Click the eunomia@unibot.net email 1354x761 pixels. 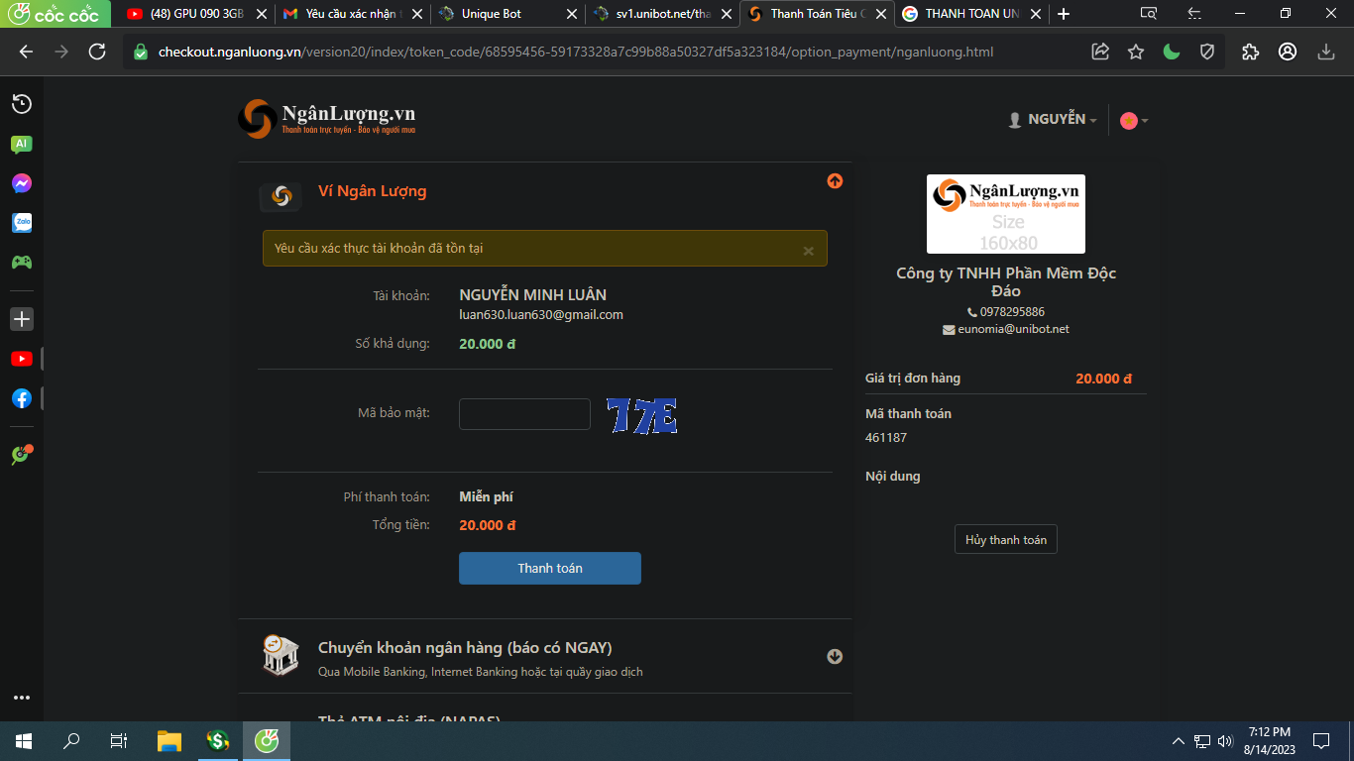coord(1013,329)
